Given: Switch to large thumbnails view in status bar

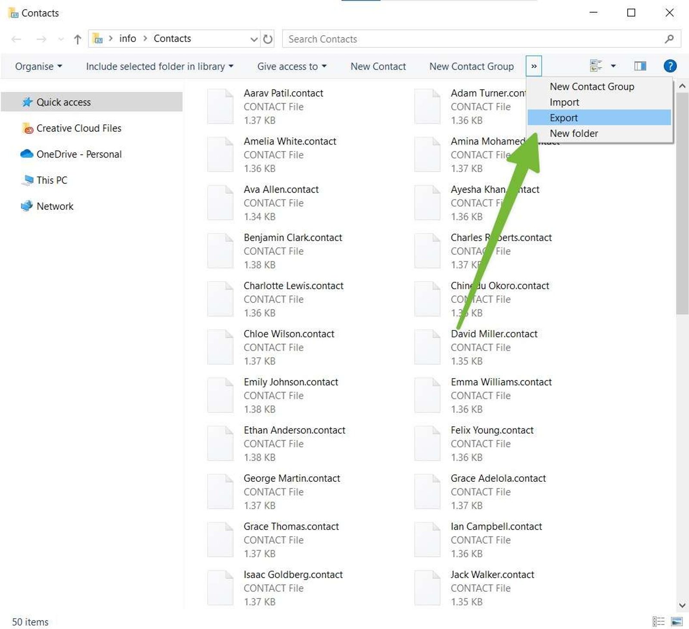Looking at the screenshot, I should point(677,621).
